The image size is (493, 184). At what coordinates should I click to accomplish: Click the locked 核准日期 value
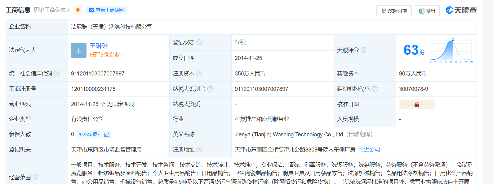pyautogui.click(x=417, y=104)
